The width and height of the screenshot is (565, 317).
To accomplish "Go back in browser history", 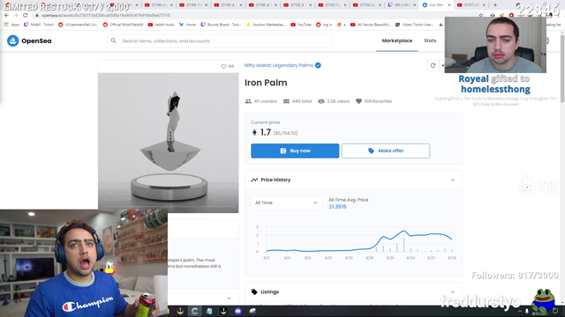I will tap(6, 16).
